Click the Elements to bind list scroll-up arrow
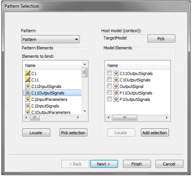This screenshot has height=176, width=192. click(85, 64)
